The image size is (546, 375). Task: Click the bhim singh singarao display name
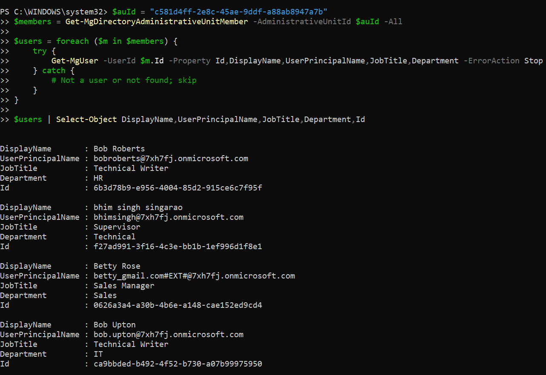click(138, 207)
